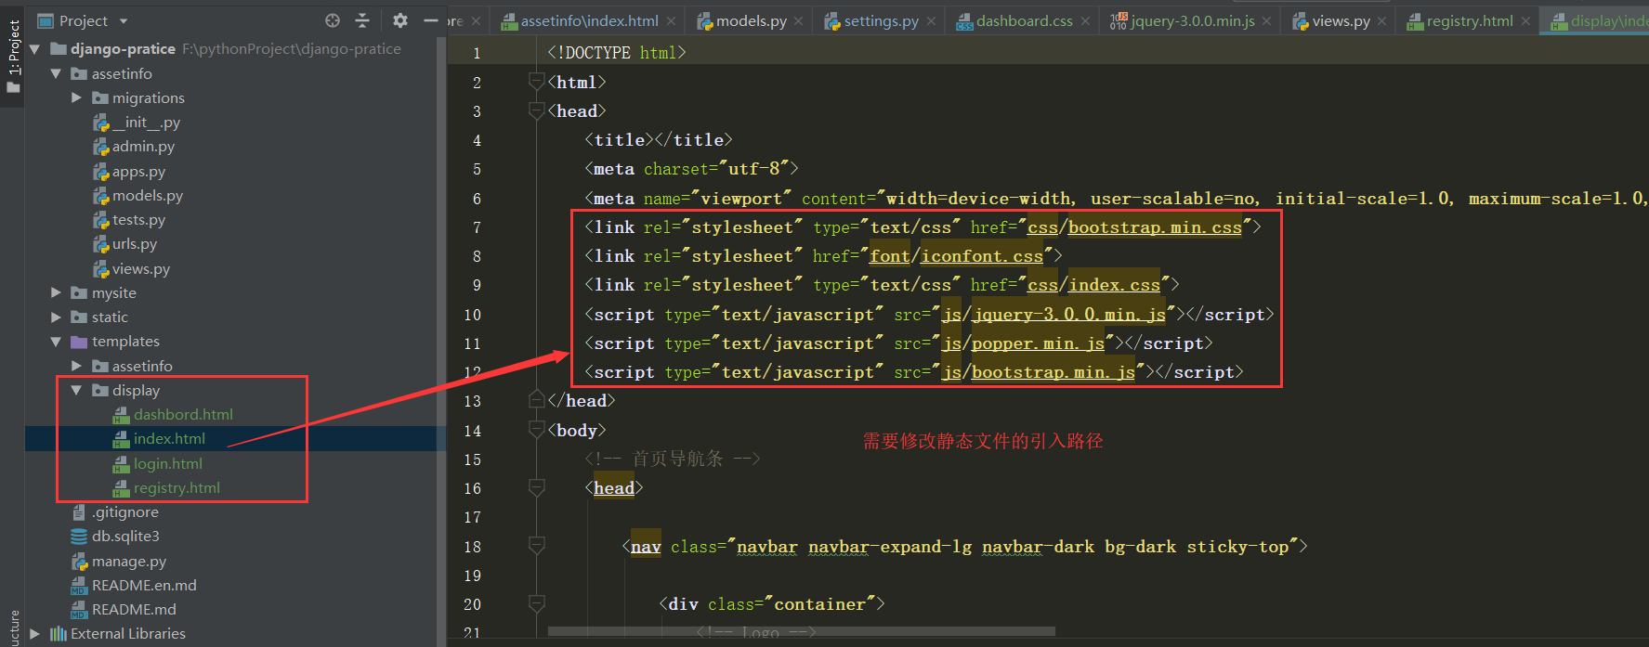Viewport: 1649px width, 647px height.
Task: Switch to settings.py editor tab
Action: click(x=881, y=20)
